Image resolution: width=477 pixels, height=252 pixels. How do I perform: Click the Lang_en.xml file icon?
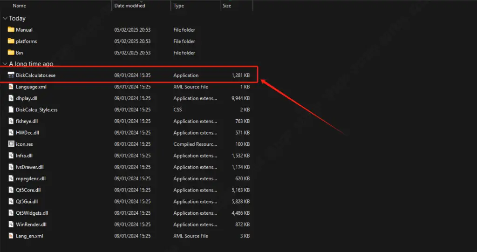coord(11,236)
